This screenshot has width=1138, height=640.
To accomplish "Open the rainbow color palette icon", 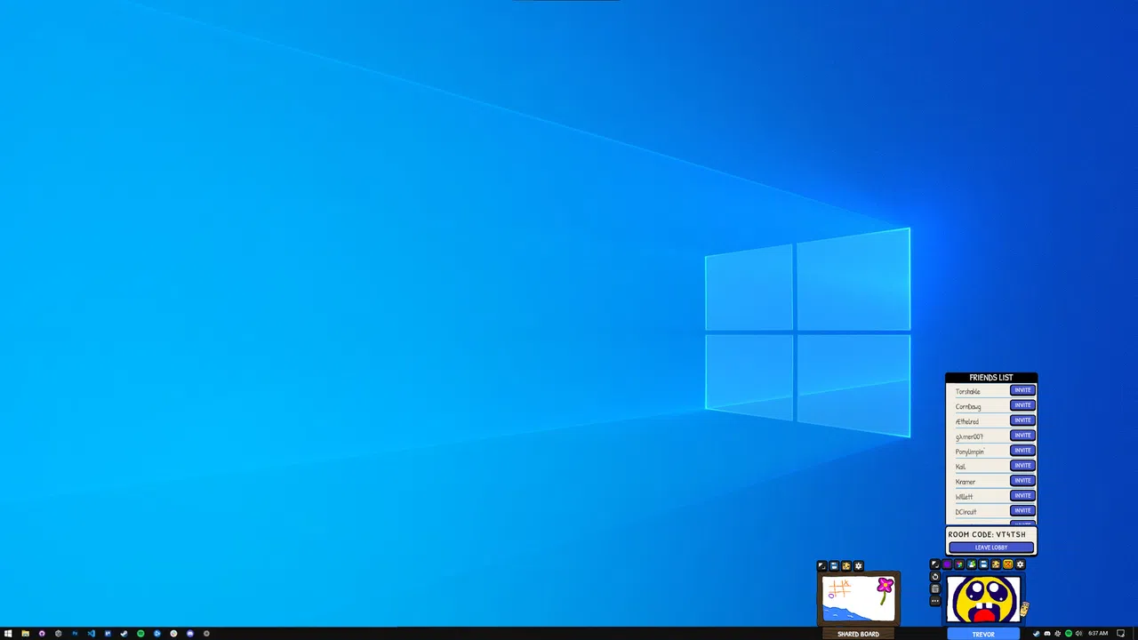I will [959, 564].
